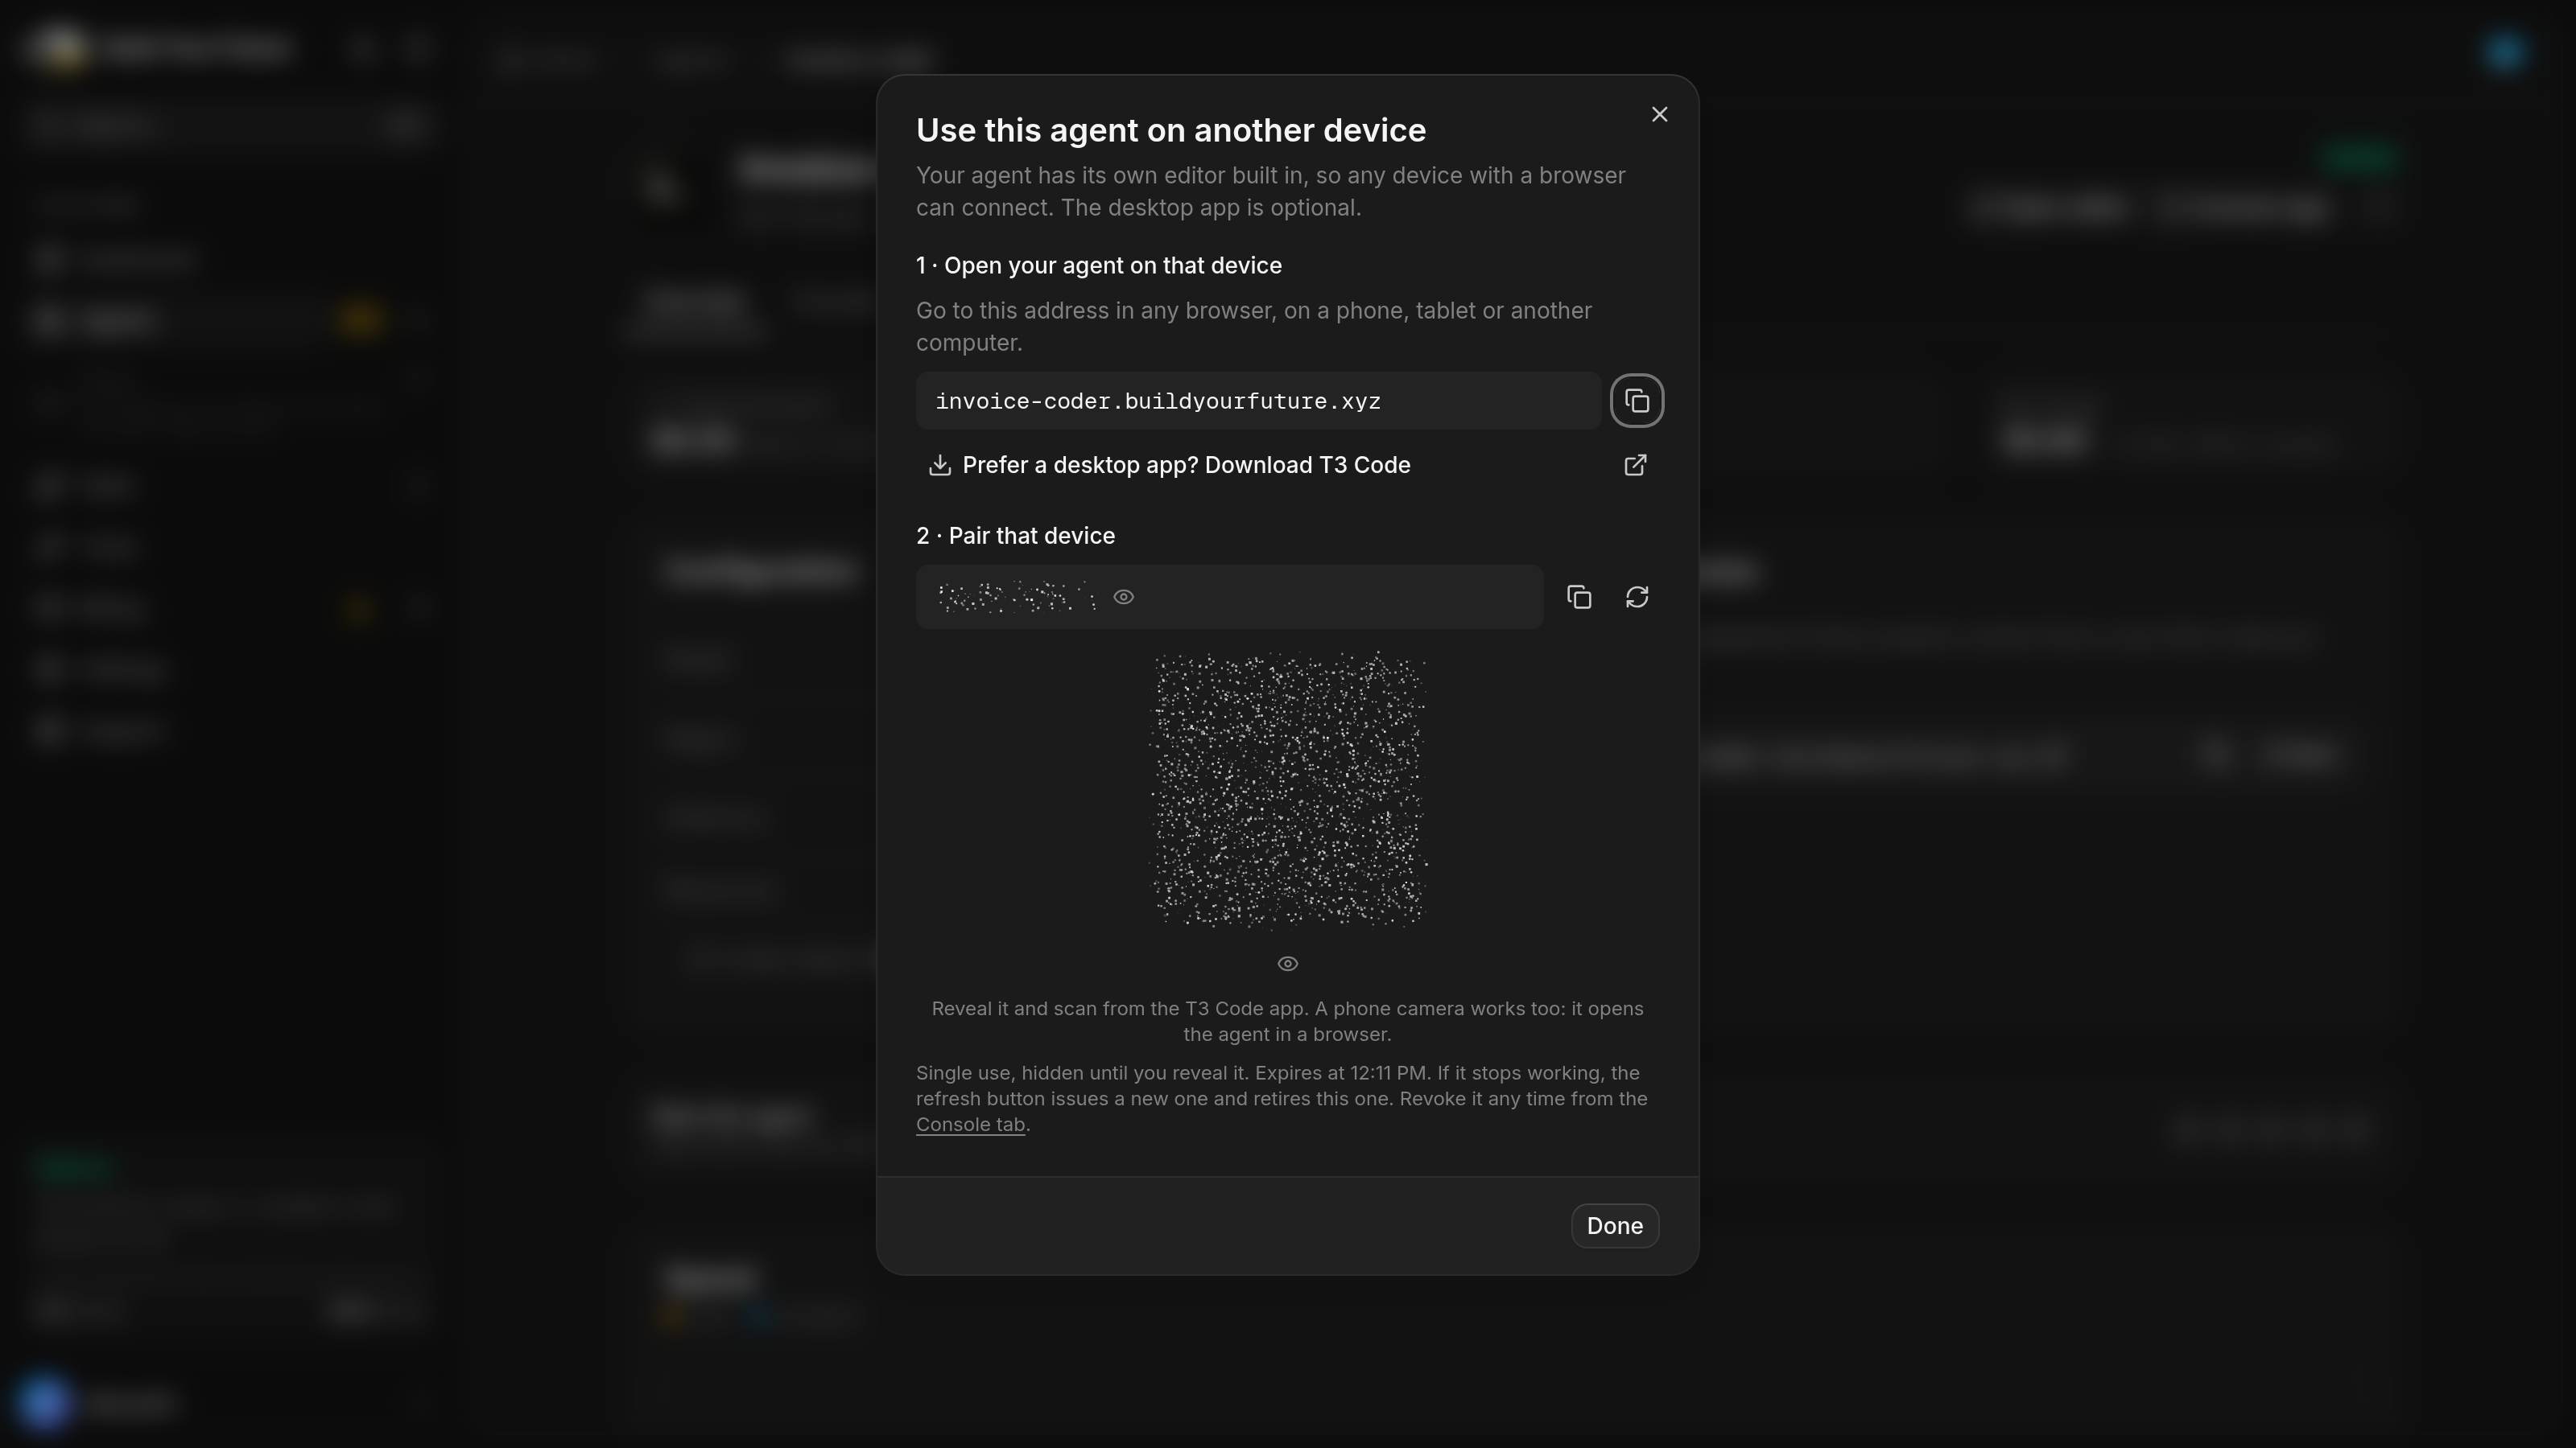Click the text Go to this address in any browser

(x=1096, y=311)
